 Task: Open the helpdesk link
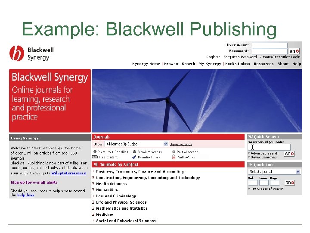coord(26,195)
